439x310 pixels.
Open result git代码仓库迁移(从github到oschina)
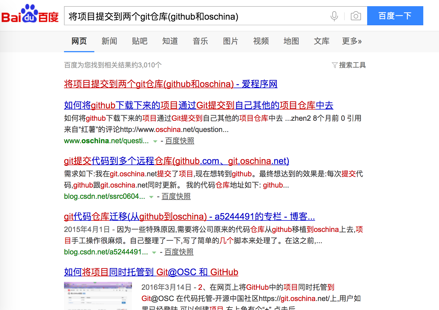point(189,216)
